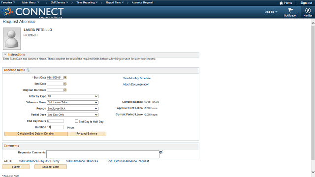The height and width of the screenshot is (177, 315).
Task: Click into the Duration field
Action: 55,127
